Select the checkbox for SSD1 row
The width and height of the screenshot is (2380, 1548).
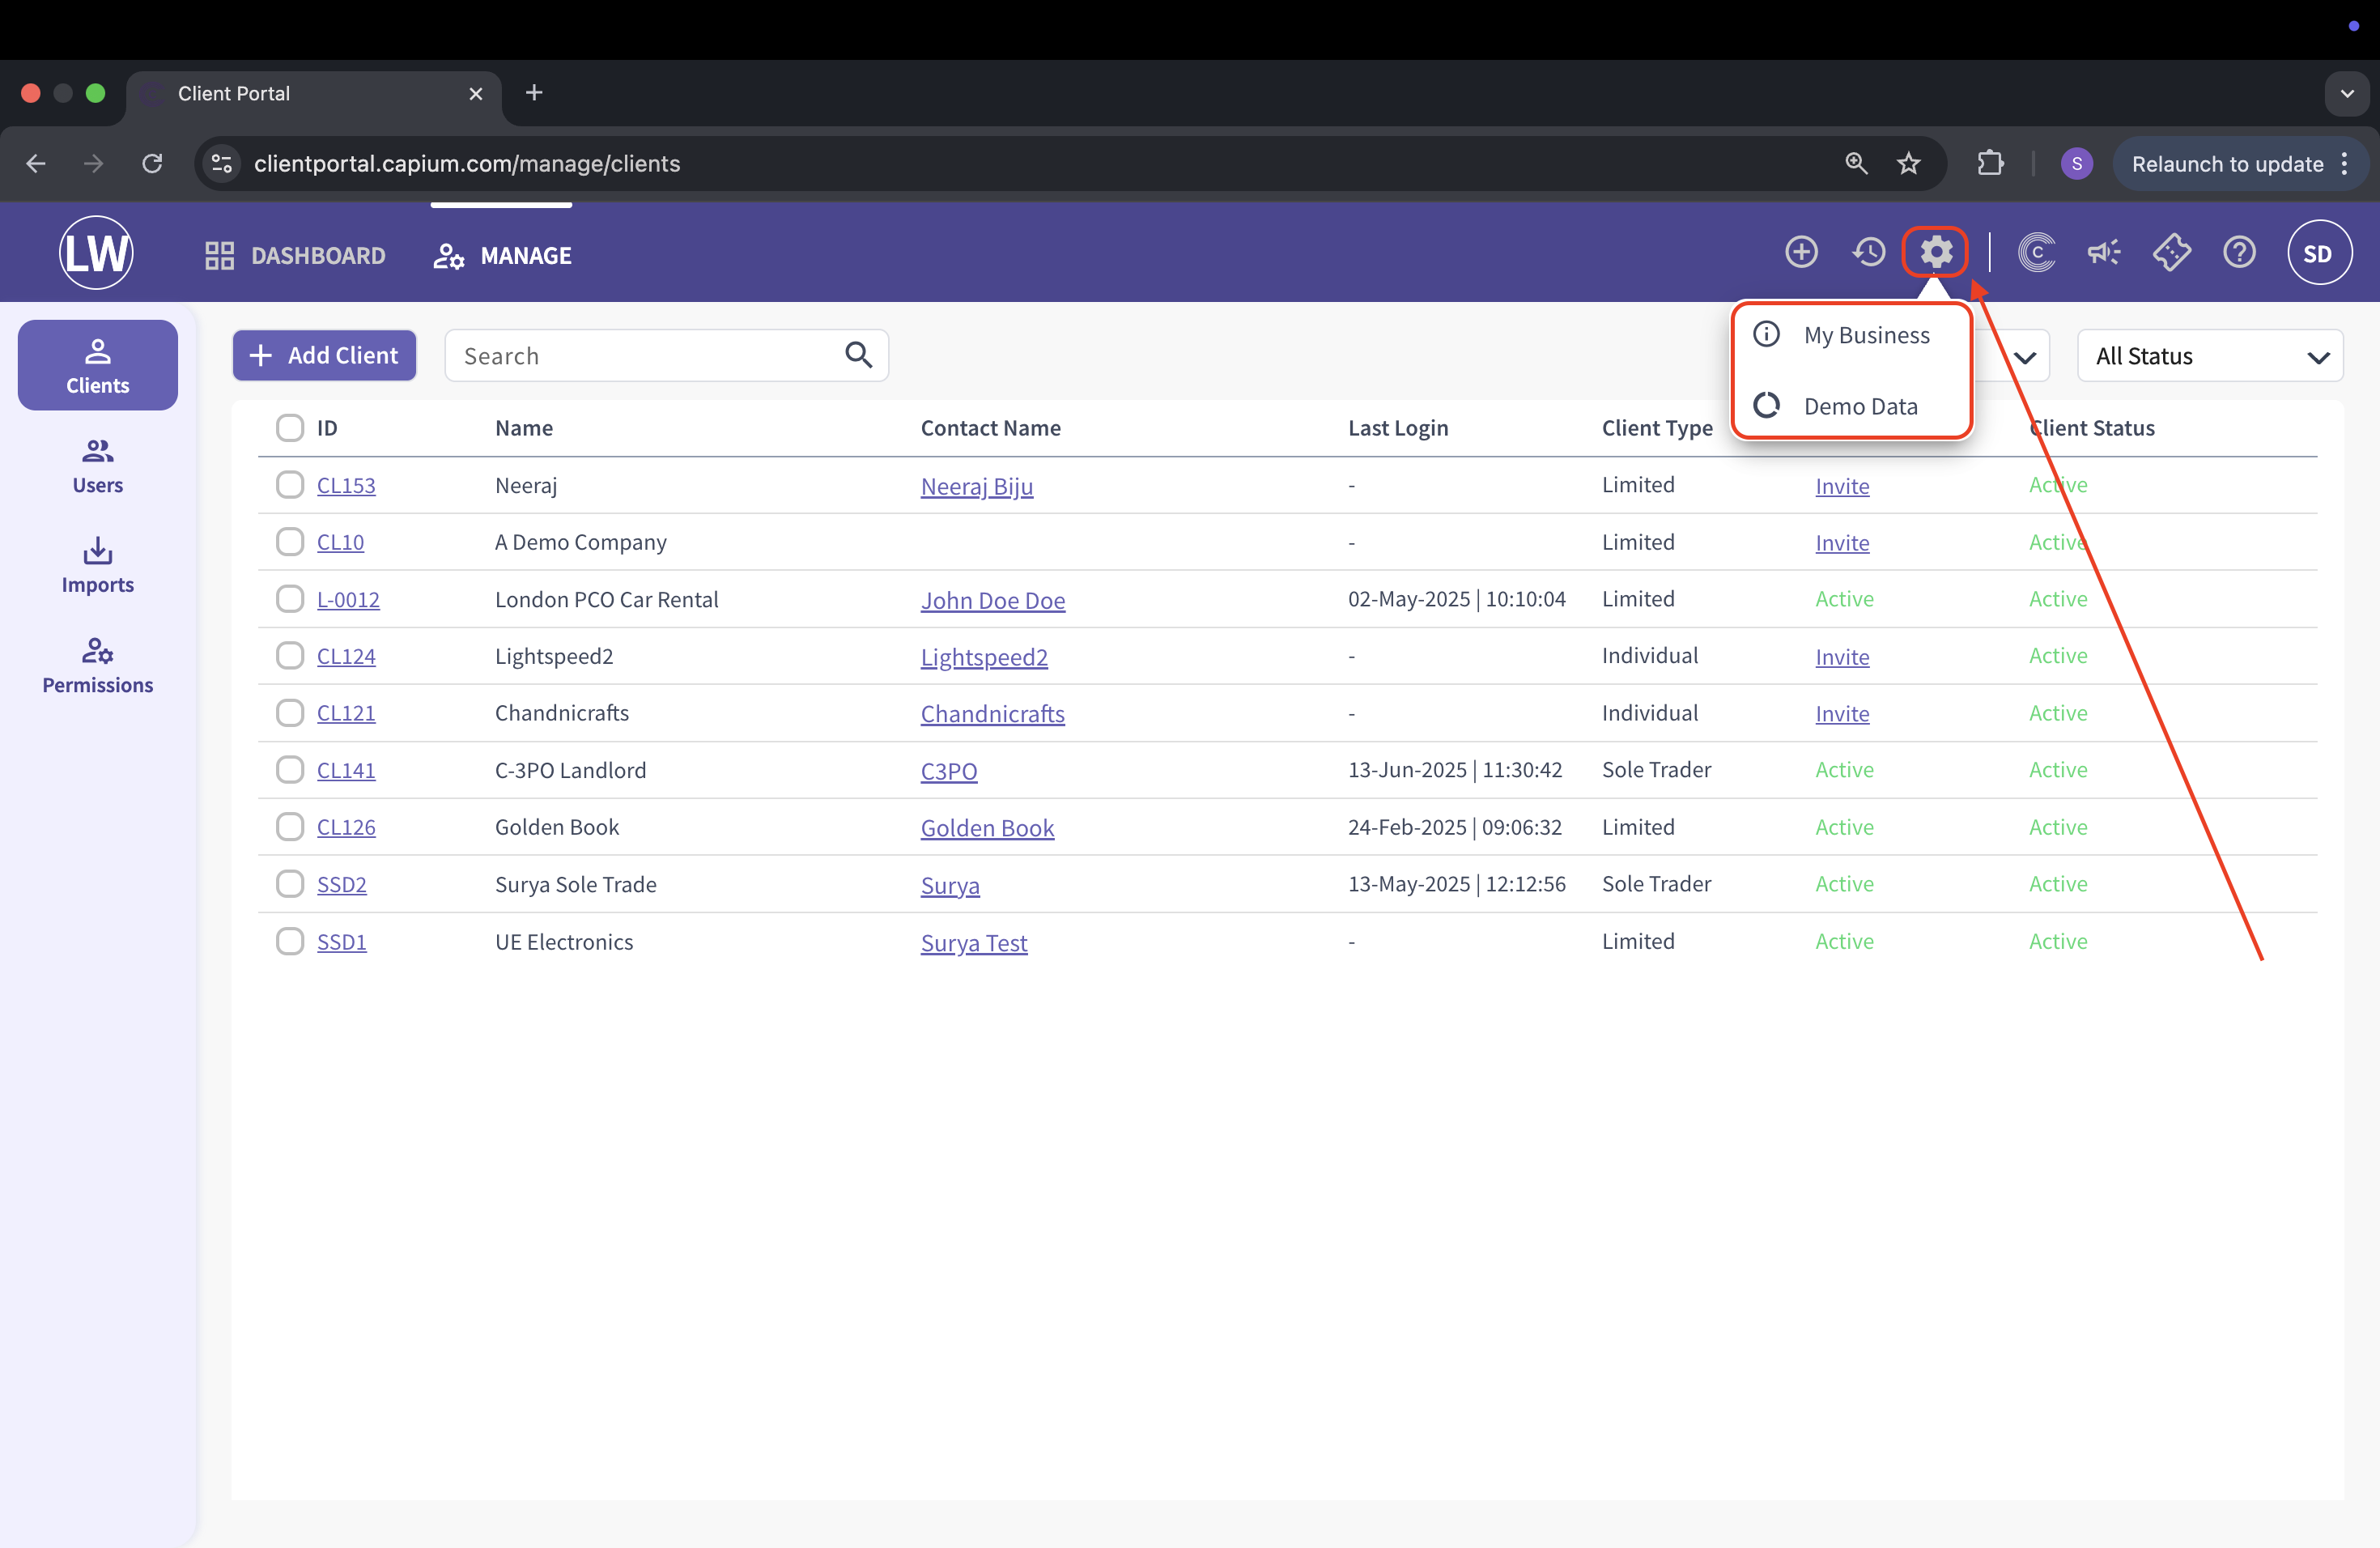point(290,941)
